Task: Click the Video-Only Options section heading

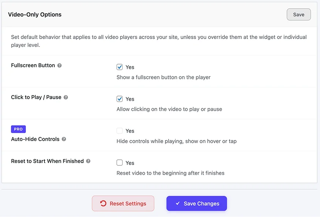Action: [x=35, y=14]
